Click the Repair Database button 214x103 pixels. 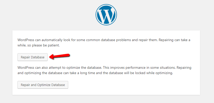click(x=32, y=57)
